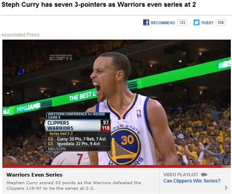232x194 pixels.
Task: Click the video camera icon beside Video Playlist
Action: click(x=204, y=175)
